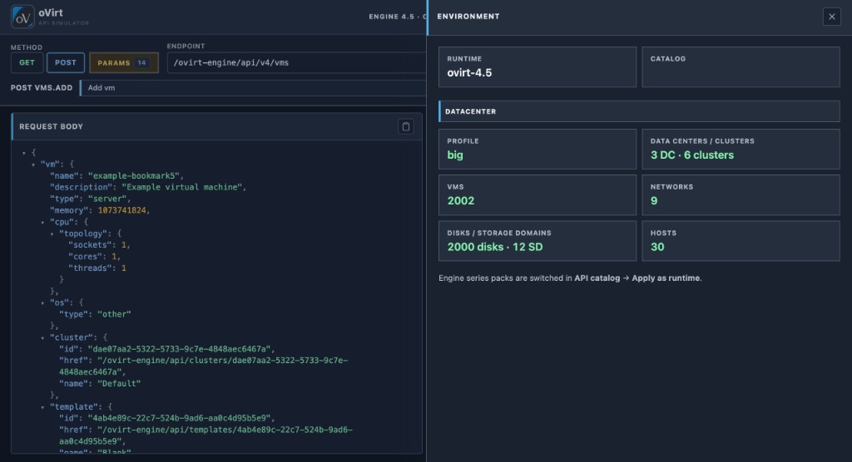Viewport: 852px width, 462px height.
Task: Click the cluster id dae07aa2 value
Action: [x=179, y=349]
